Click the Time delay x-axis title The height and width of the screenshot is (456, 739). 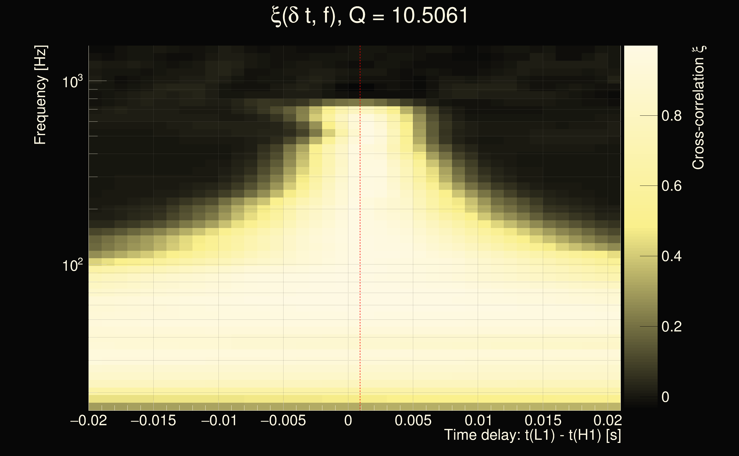(532, 435)
